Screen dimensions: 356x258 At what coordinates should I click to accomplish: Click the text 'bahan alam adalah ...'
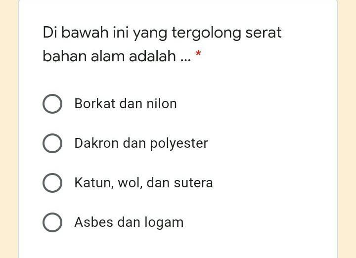(x=117, y=56)
